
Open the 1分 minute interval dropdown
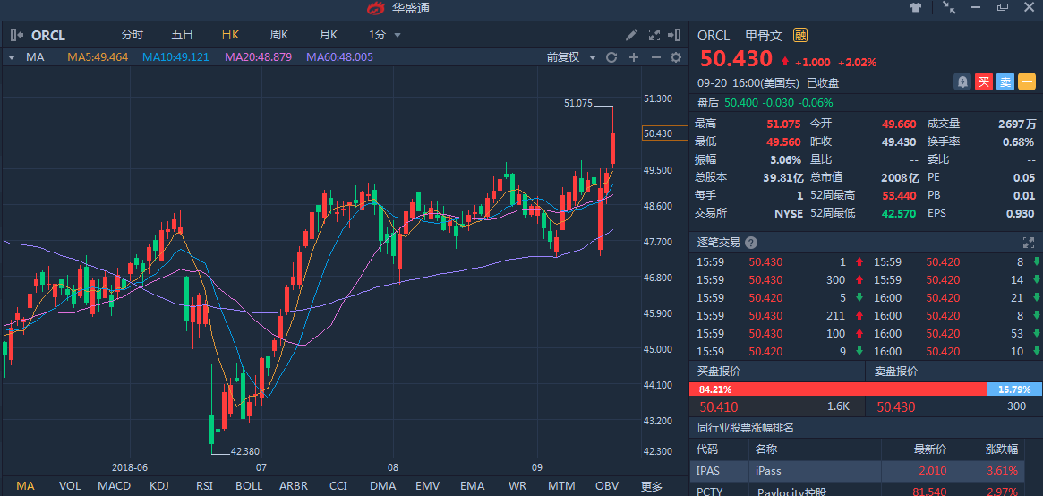385,35
